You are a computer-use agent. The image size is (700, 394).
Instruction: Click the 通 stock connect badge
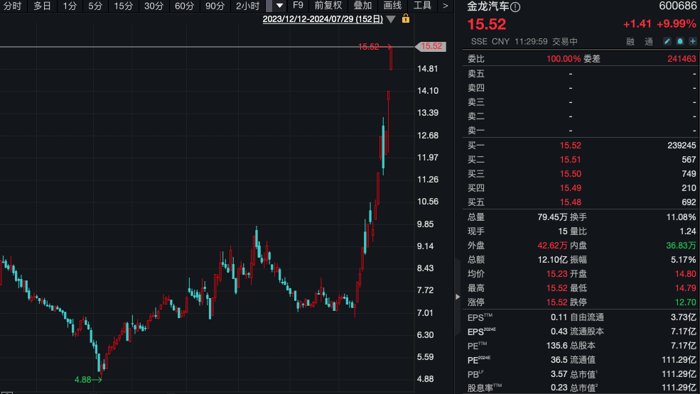coord(649,42)
